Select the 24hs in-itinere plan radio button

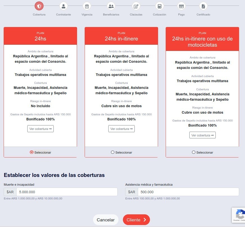[113, 152]
